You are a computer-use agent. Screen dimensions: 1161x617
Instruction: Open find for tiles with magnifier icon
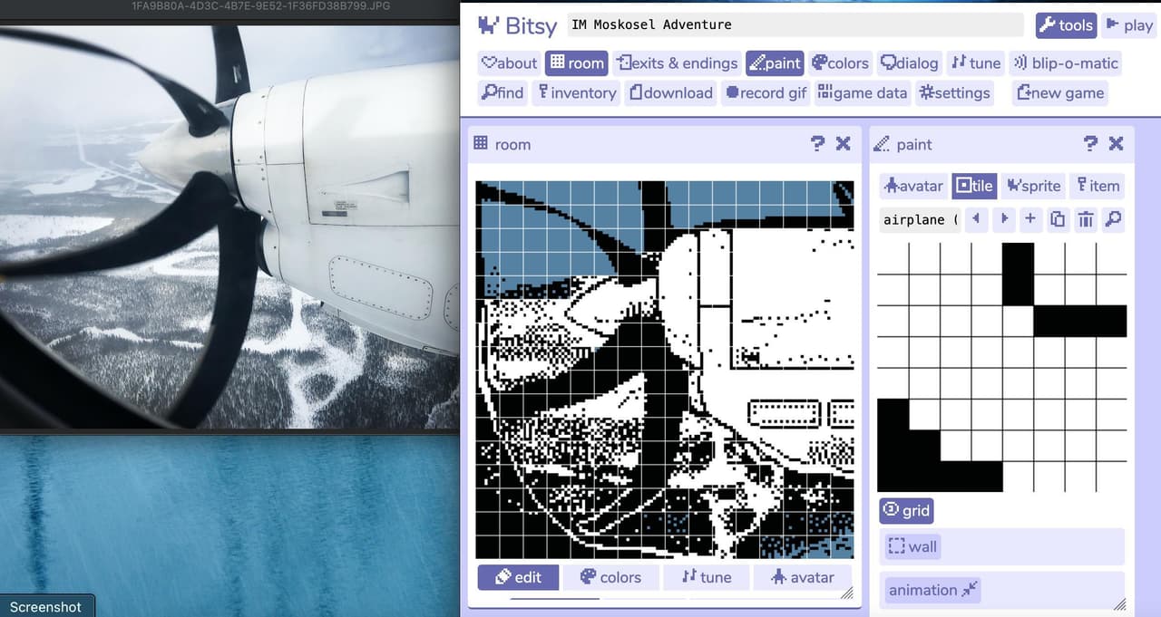pyautogui.click(x=1113, y=219)
